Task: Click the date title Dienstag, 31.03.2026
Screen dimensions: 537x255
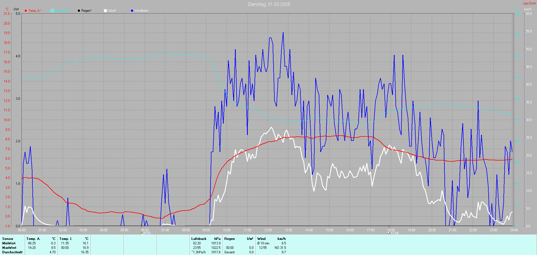Action: [x=269, y=4]
